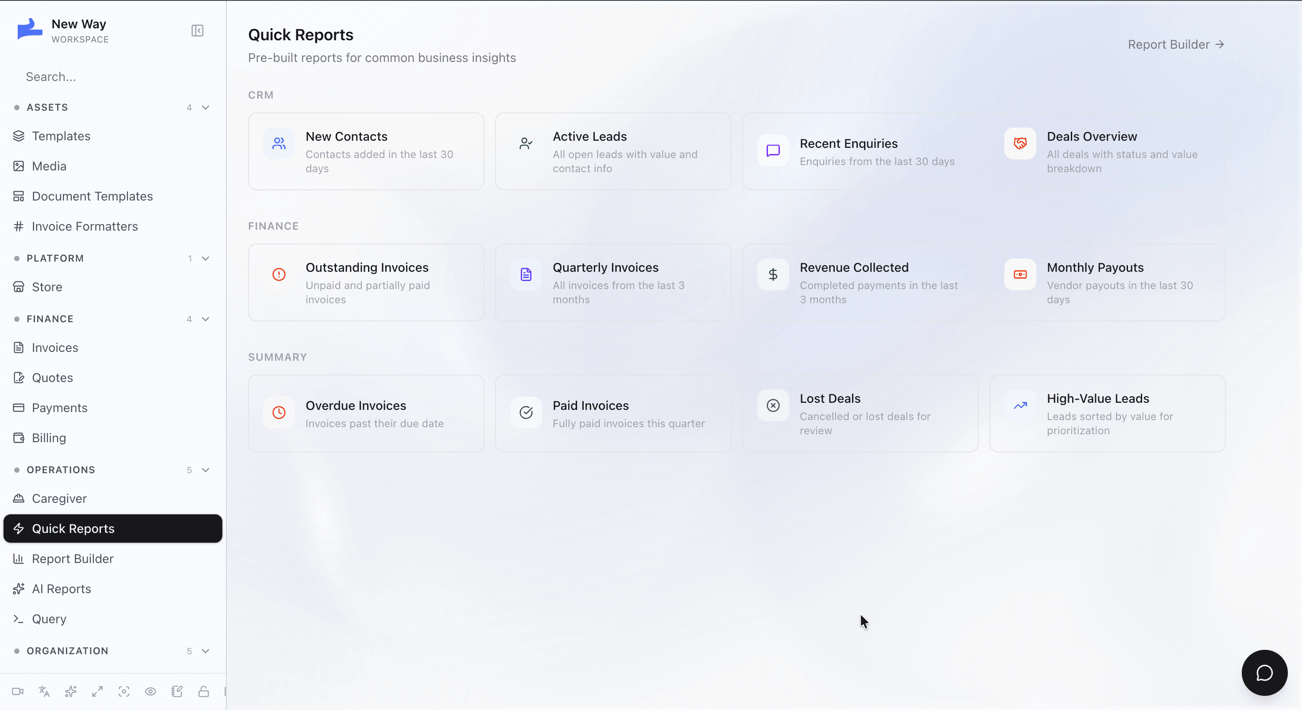Click the Active Leads person icon
1302x710 pixels.
click(526, 143)
